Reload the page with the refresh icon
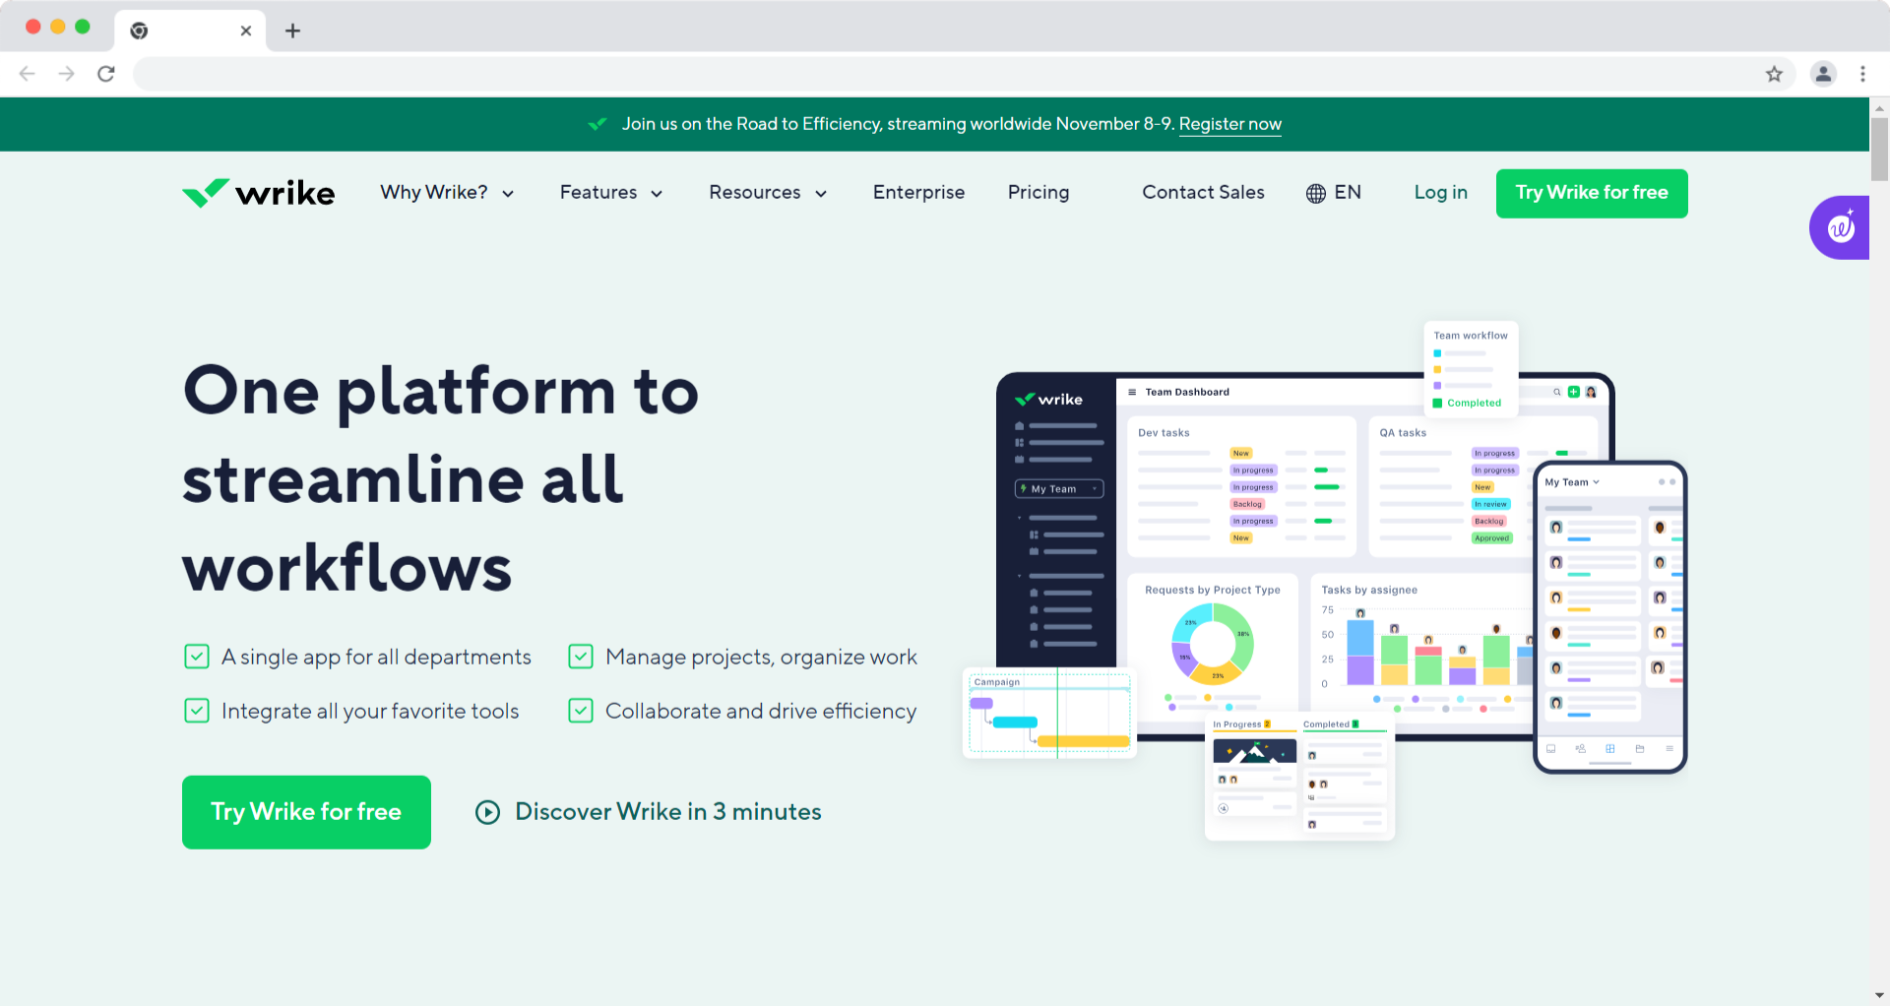The image size is (1890, 1006). click(x=106, y=74)
